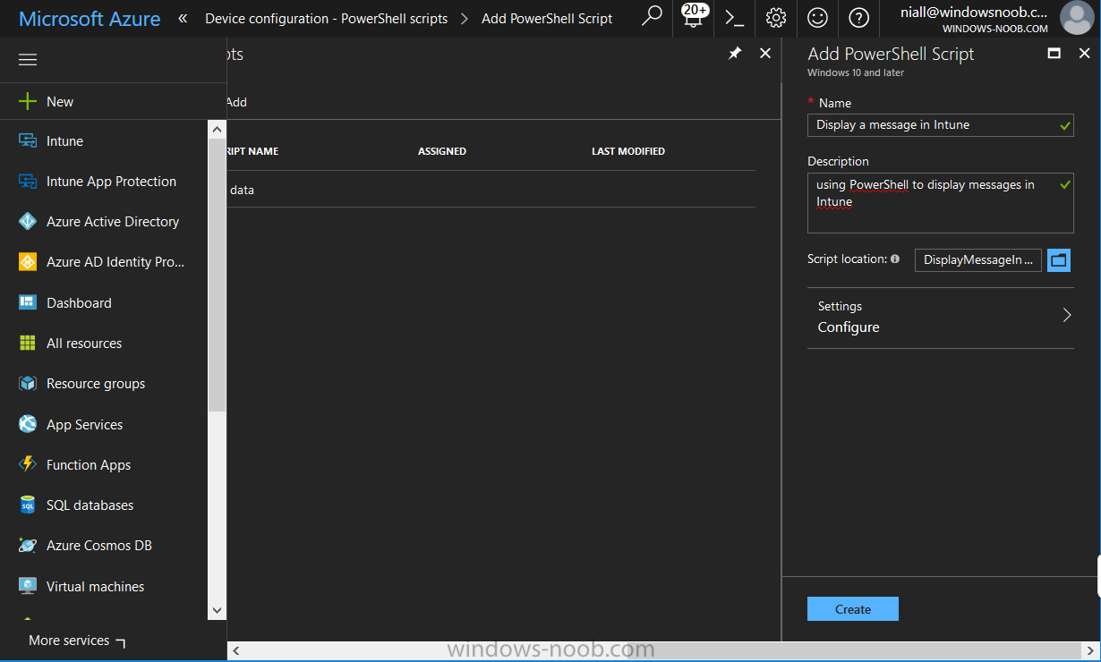This screenshot has width=1101, height=662.
Task: Show Script location info tooltip icon
Action: tap(895, 259)
